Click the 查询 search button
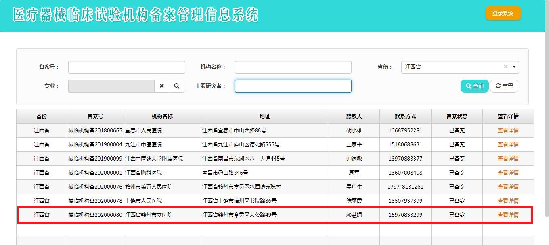 pos(474,86)
